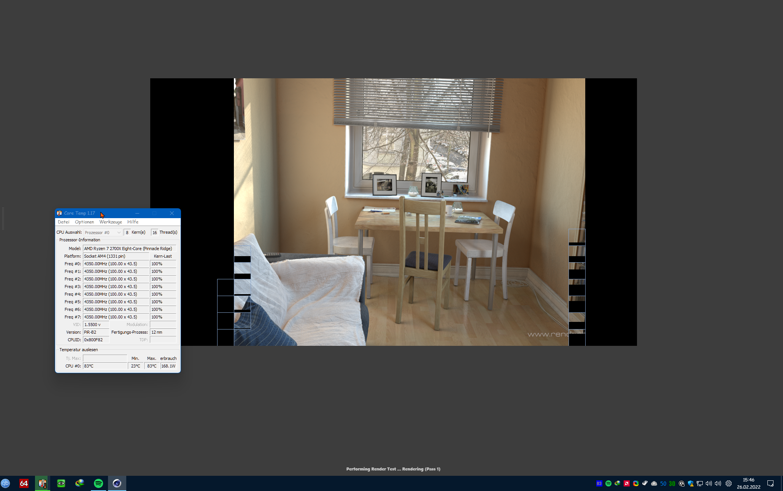This screenshot has width=783, height=491.
Task: Open qBittorrent from the taskbar
Action: coord(5,483)
